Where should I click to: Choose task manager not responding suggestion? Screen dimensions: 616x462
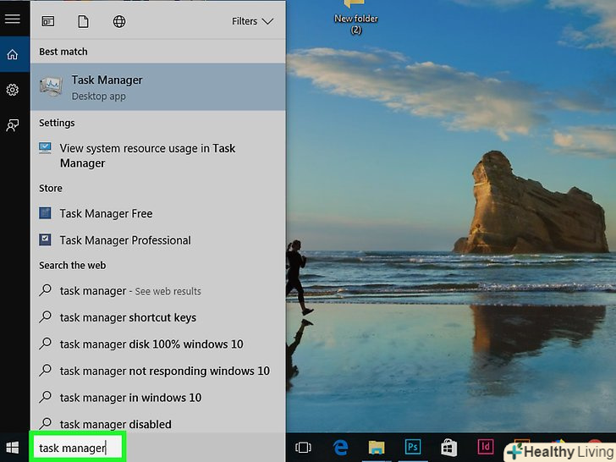tap(164, 371)
